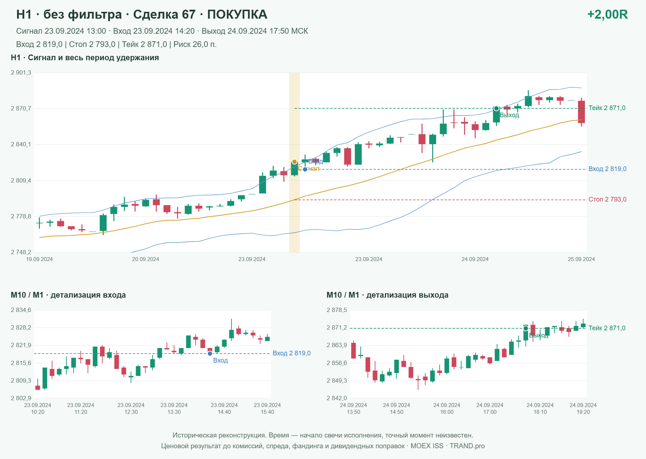Click the green exit marker on H1 chart

pos(496,109)
